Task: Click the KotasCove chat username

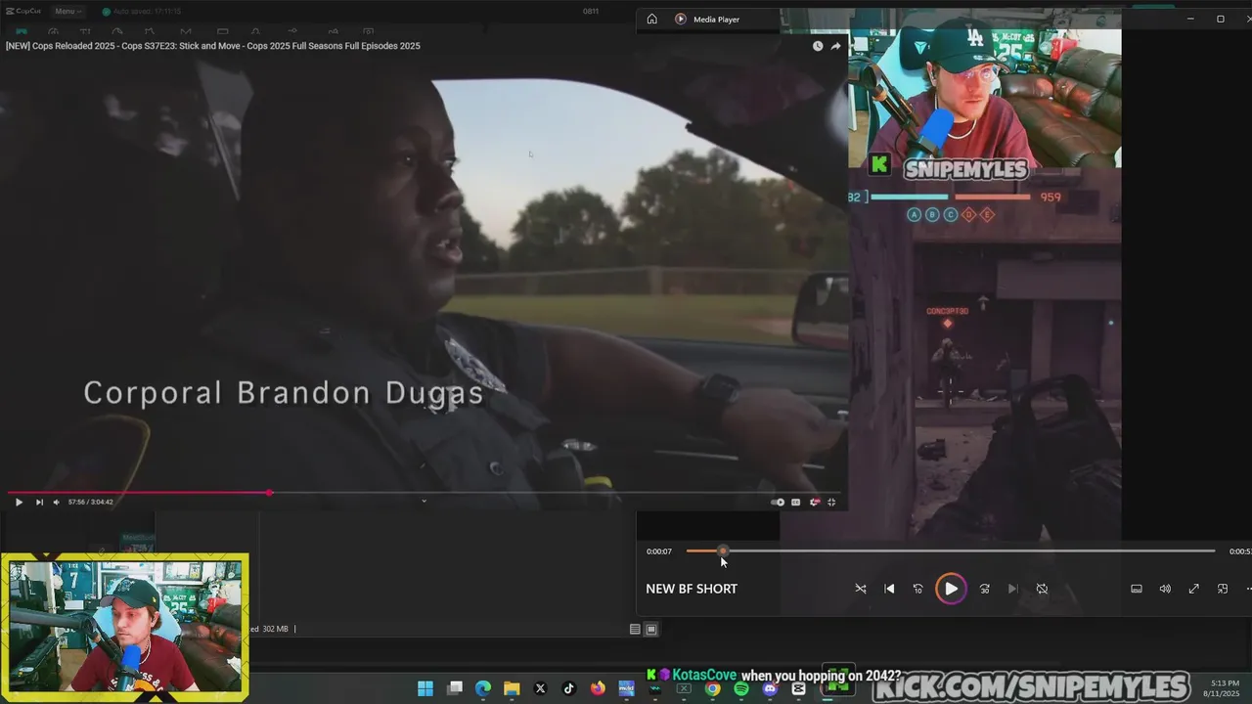Action: [704, 676]
